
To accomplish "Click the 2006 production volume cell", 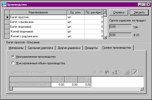I will (x=84, y=85).
